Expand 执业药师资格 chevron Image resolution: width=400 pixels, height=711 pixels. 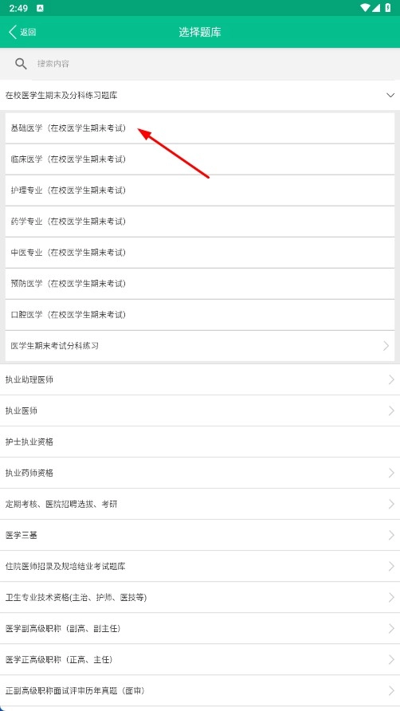coord(391,473)
